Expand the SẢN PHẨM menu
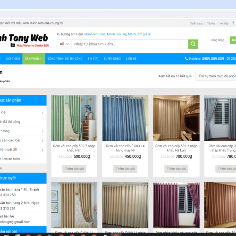236x236 pixels. [34, 59]
